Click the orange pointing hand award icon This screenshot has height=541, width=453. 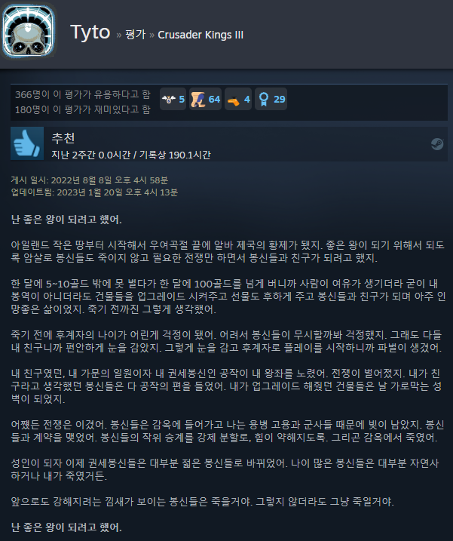pyautogui.click(x=234, y=100)
